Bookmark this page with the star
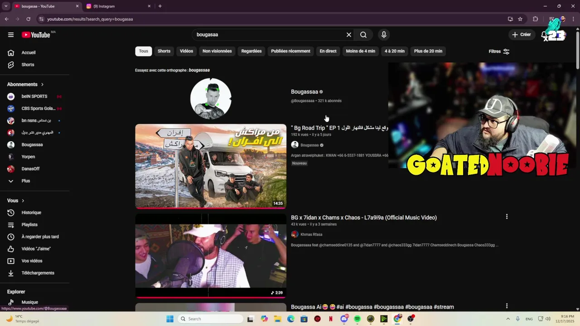 (x=520, y=19)
